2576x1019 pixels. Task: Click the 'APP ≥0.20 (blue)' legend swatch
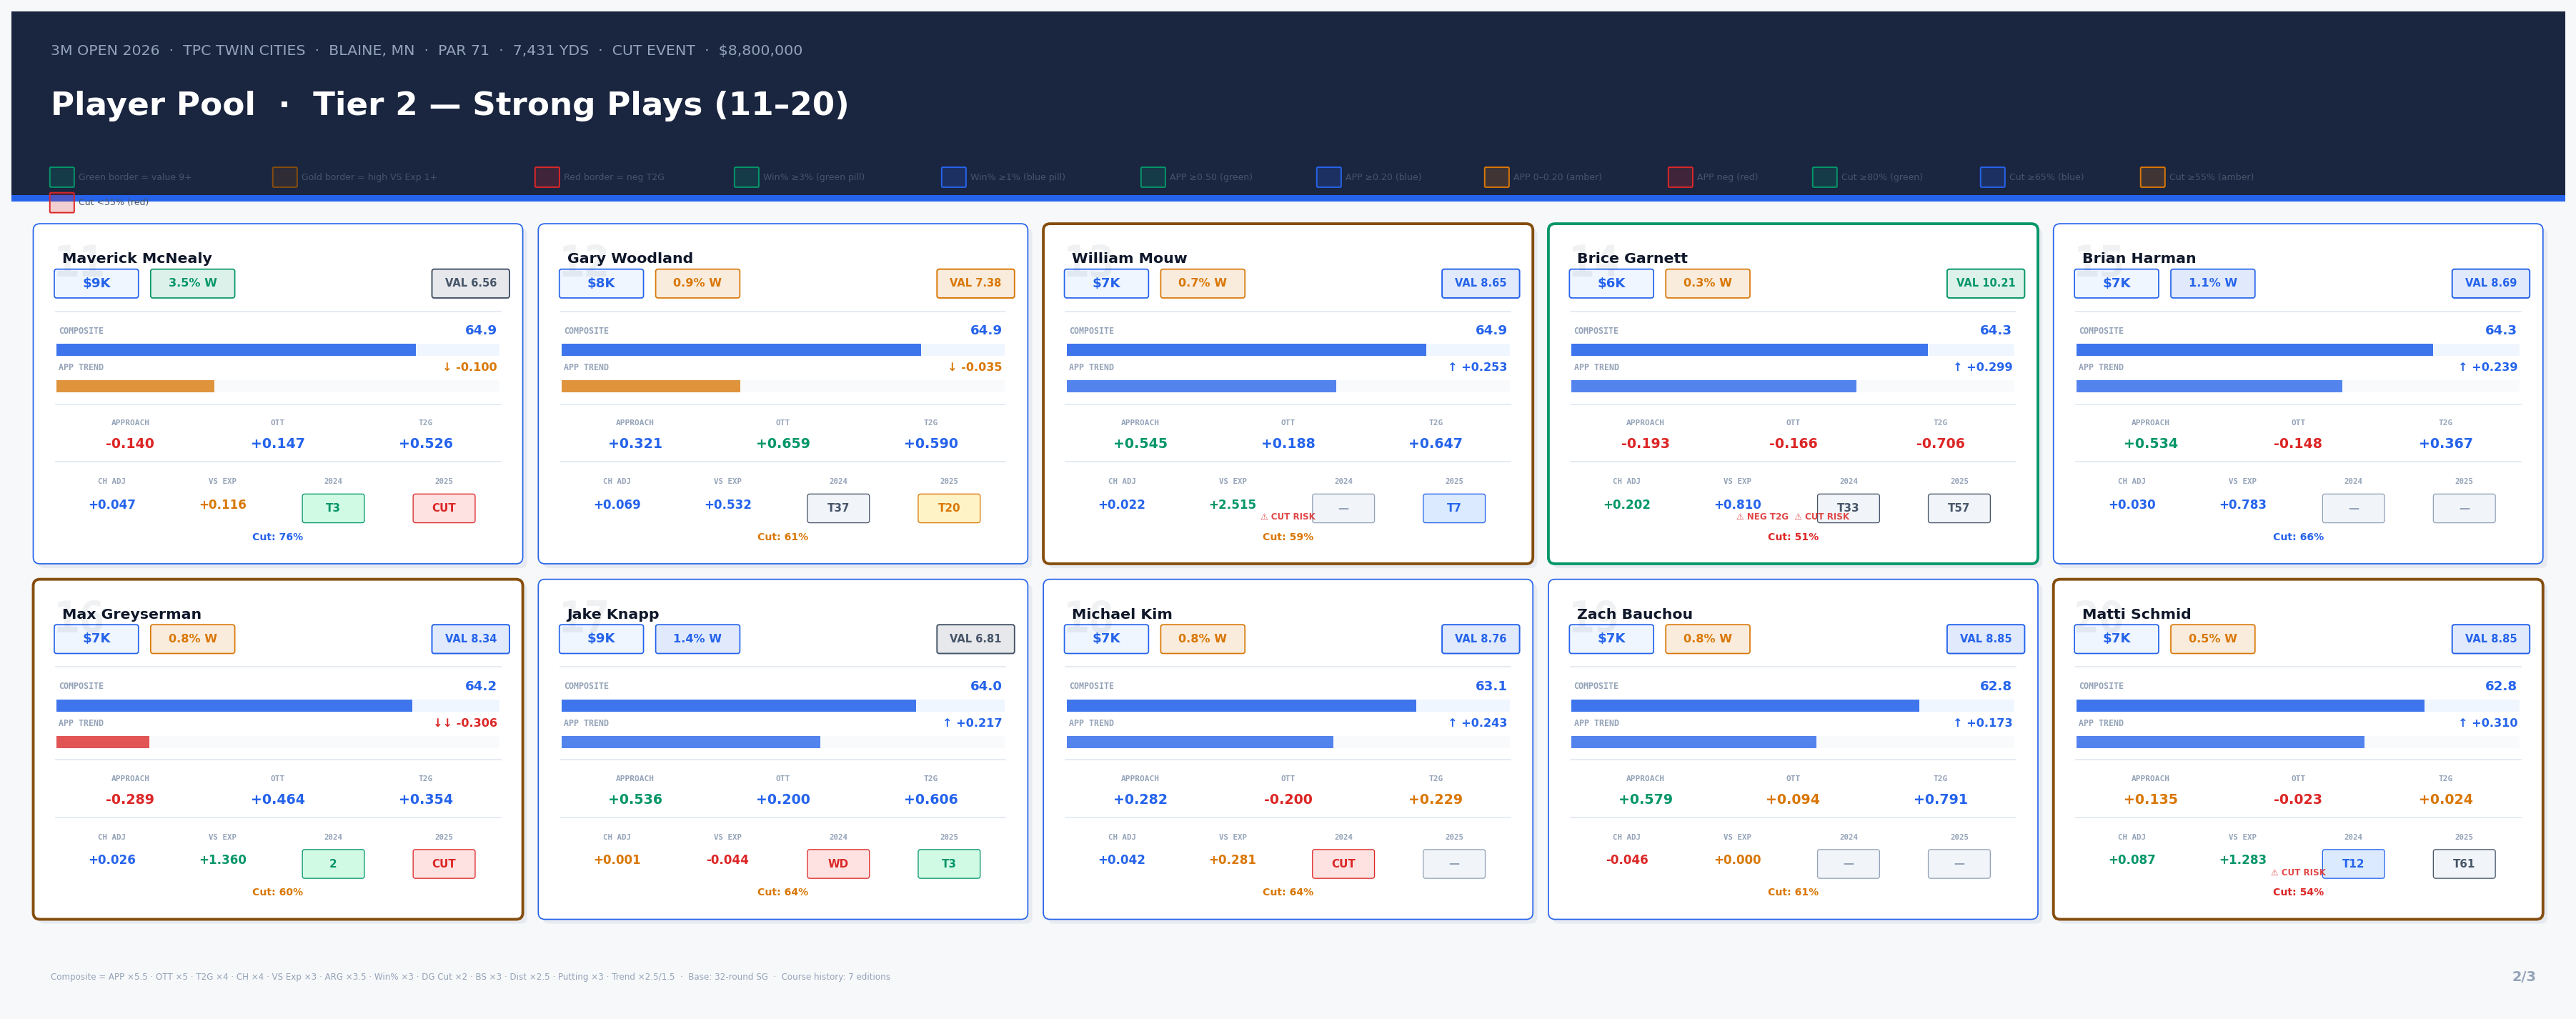(x=1328, y=177)
